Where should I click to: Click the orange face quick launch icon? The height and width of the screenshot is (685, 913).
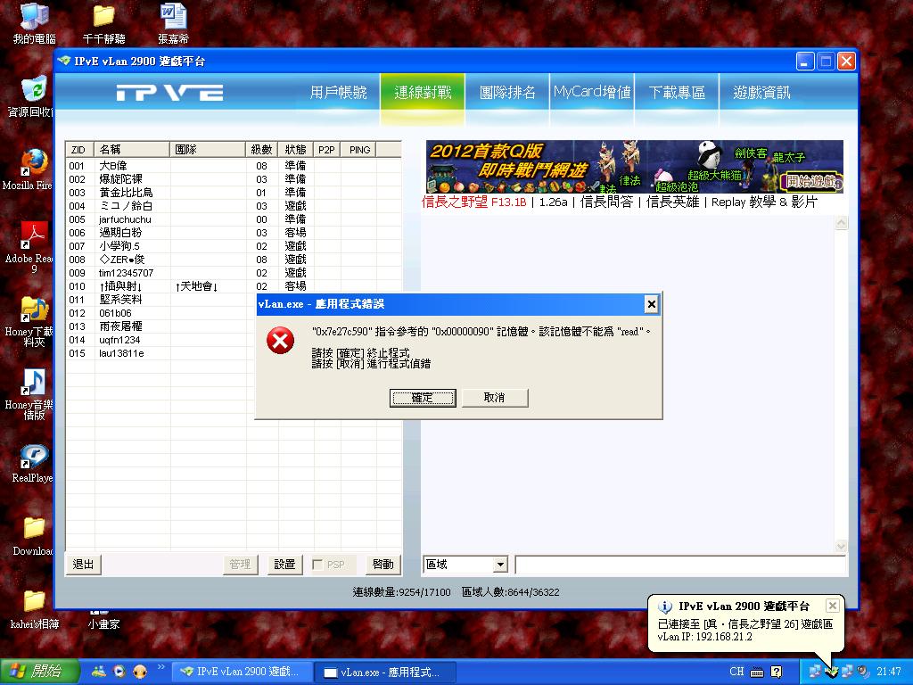[140, 672]
